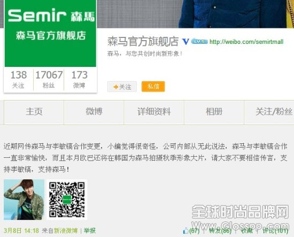294x237 pixels.
Task: View the 138 关注 following count
Action: [18, 79]
